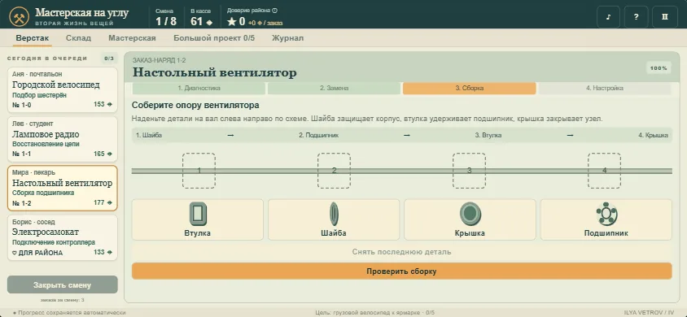The image size is (687, 317).
Task: Click Закрыть смену button
Action: [x=62, y=285]
